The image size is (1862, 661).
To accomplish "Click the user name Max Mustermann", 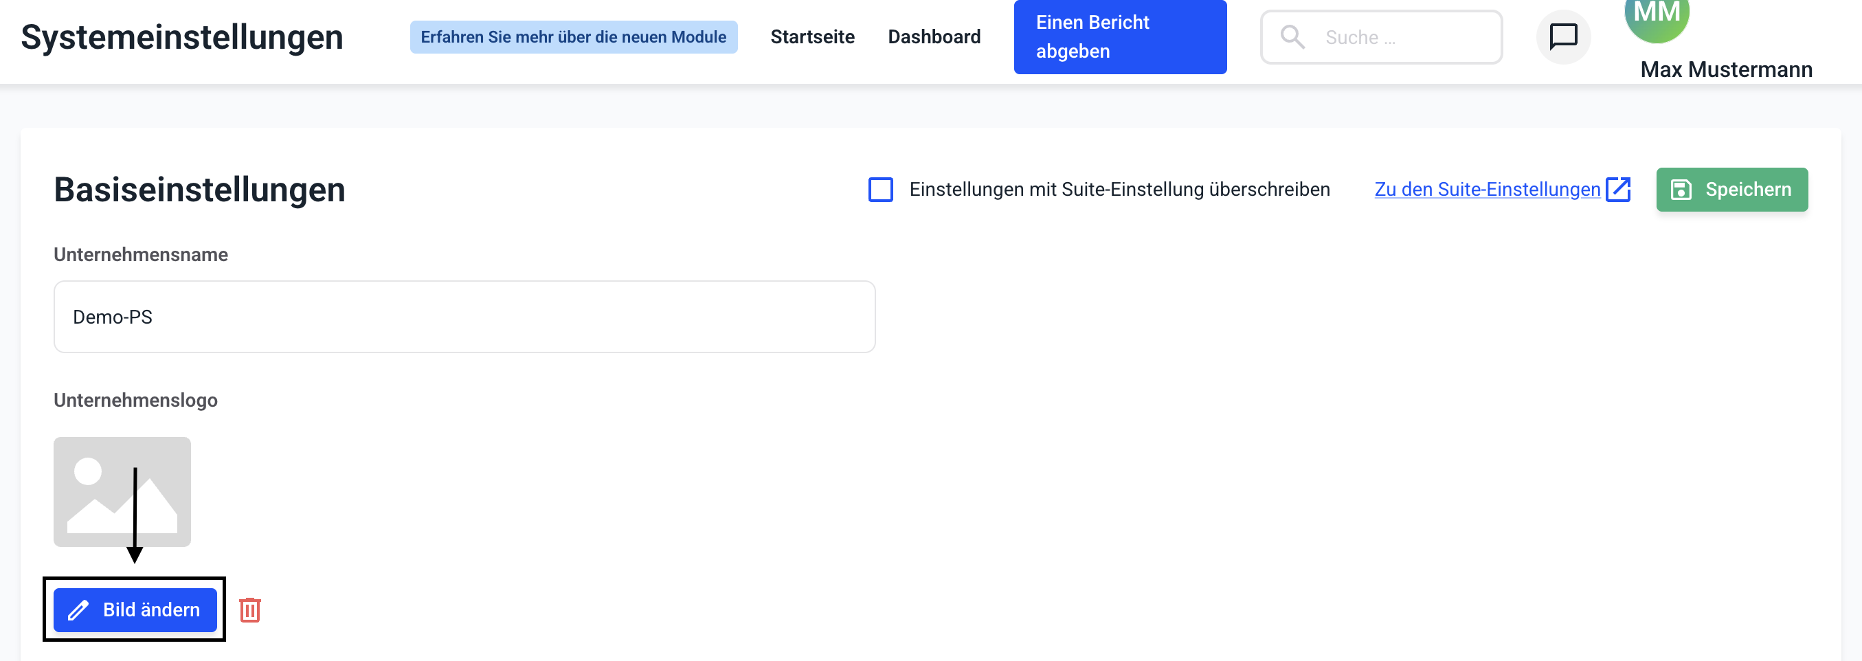I will point(1726,69).
